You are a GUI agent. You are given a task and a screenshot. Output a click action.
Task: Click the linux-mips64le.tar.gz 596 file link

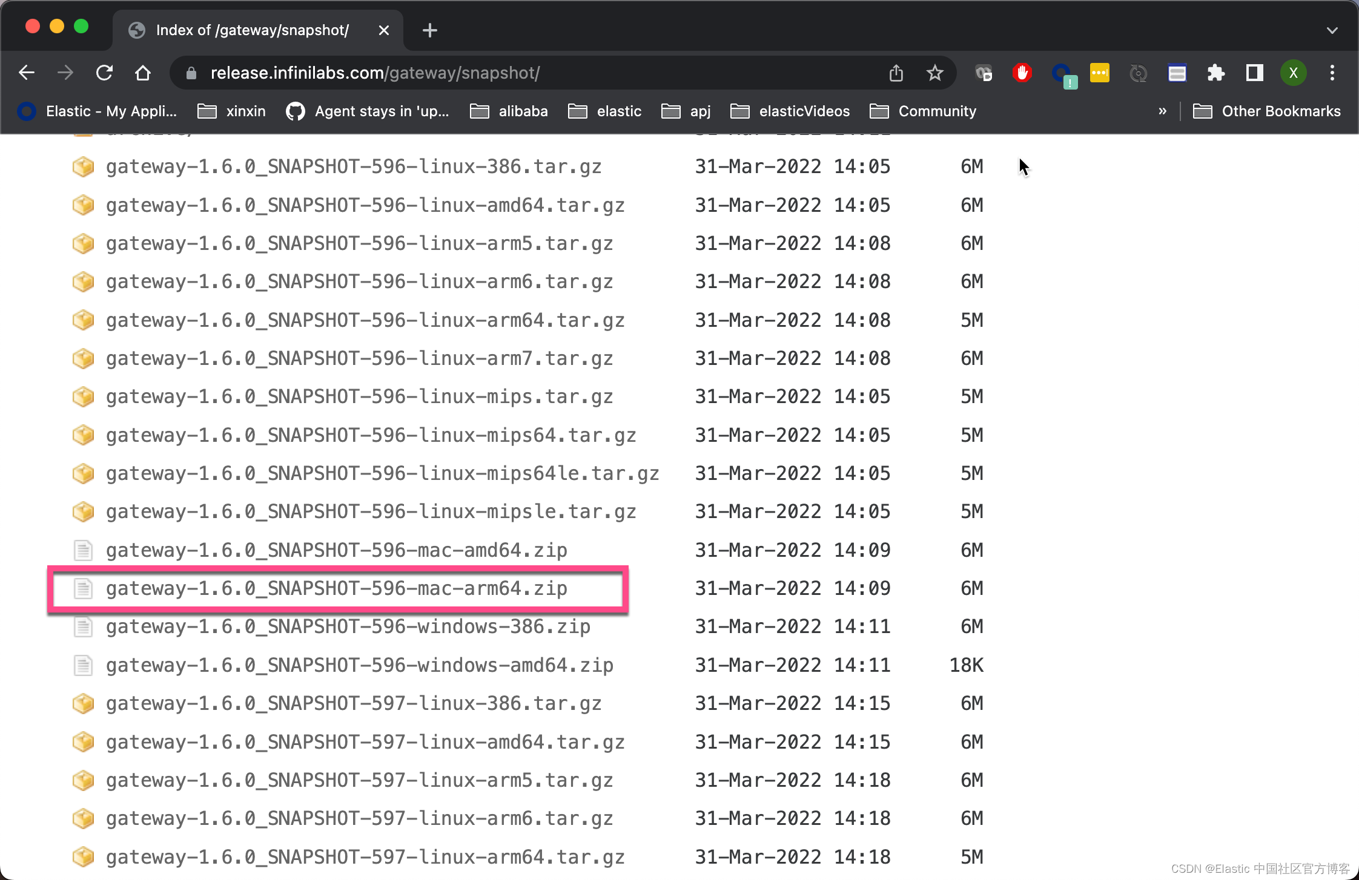tap(382, 473)
